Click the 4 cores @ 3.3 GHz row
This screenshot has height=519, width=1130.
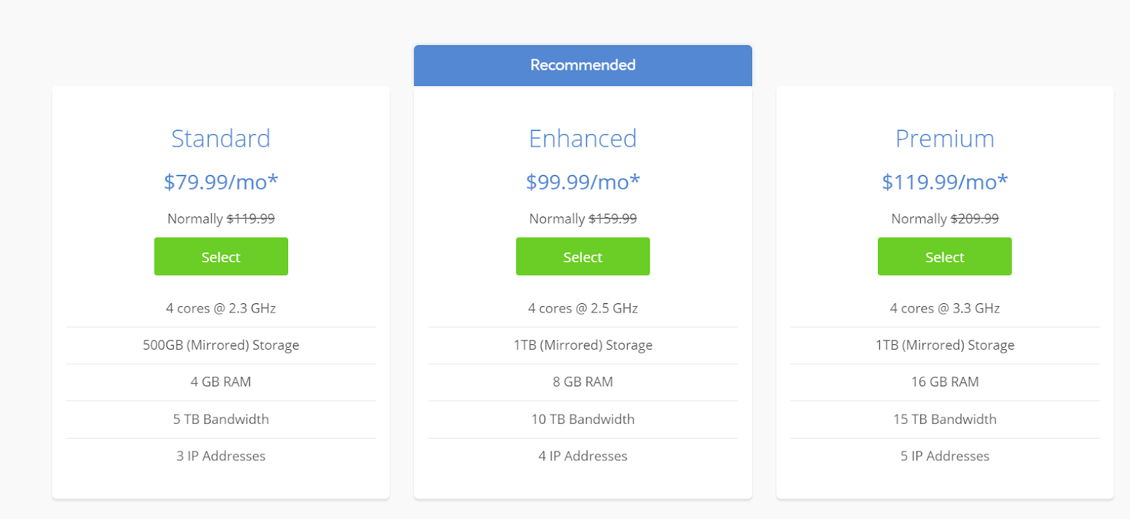(944, 308)
